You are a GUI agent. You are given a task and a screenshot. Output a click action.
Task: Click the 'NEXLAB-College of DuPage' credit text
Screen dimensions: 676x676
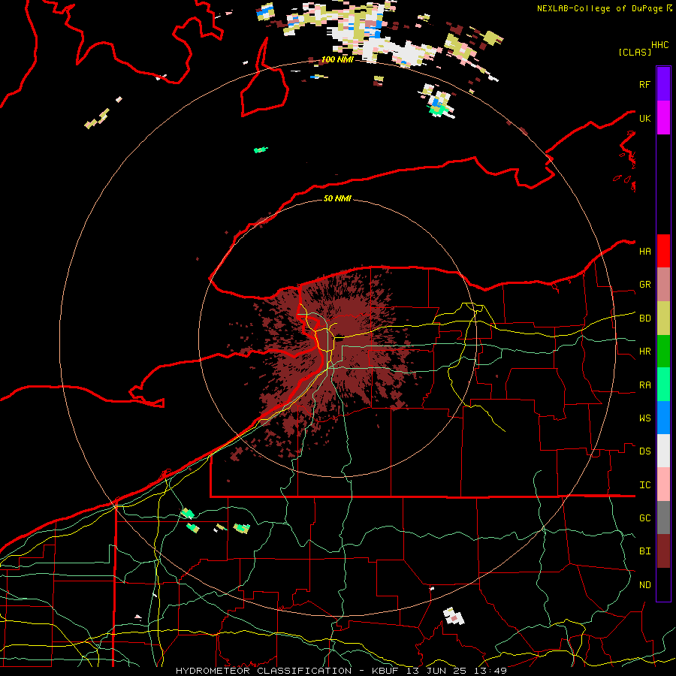pyautogui.click(x=599, y=8)
